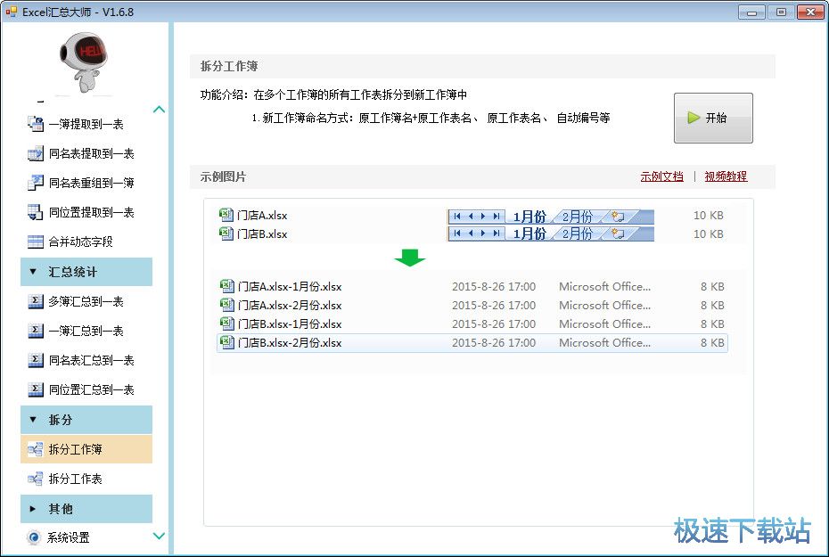Click the 门店B.xlsx-2月份.xlsx file row
This screenshot has height=557, width=829.
click(x=472, y=343)
